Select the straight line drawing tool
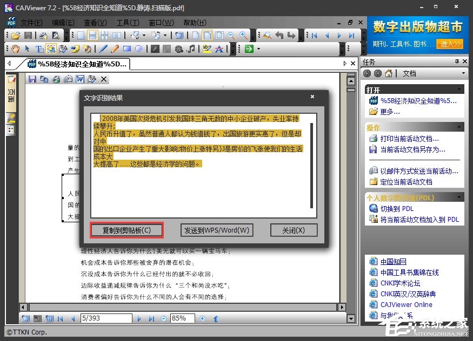473x341 pixels. click(103, 49)
